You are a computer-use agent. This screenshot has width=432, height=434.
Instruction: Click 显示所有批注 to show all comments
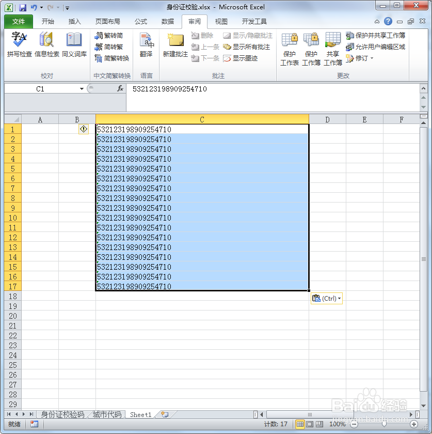coord(246,47)
